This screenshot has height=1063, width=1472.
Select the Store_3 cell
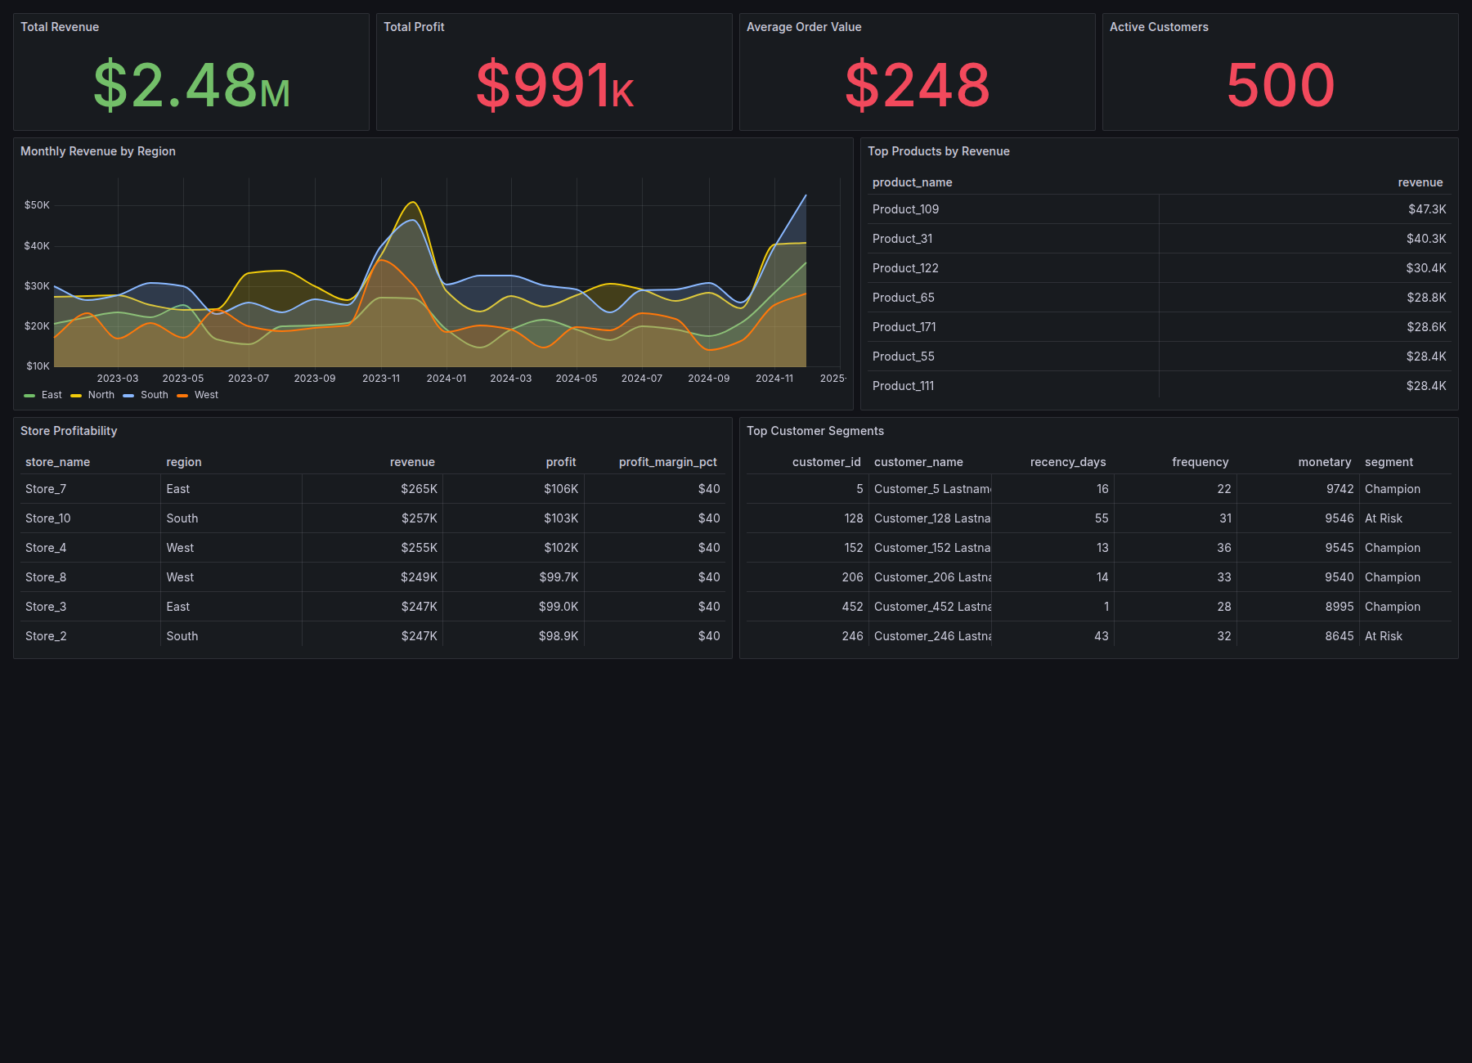(91, 607)
